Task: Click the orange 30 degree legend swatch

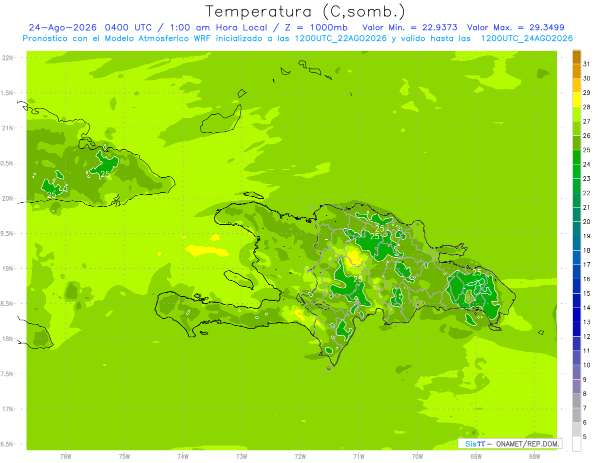Action: (576, 71)
